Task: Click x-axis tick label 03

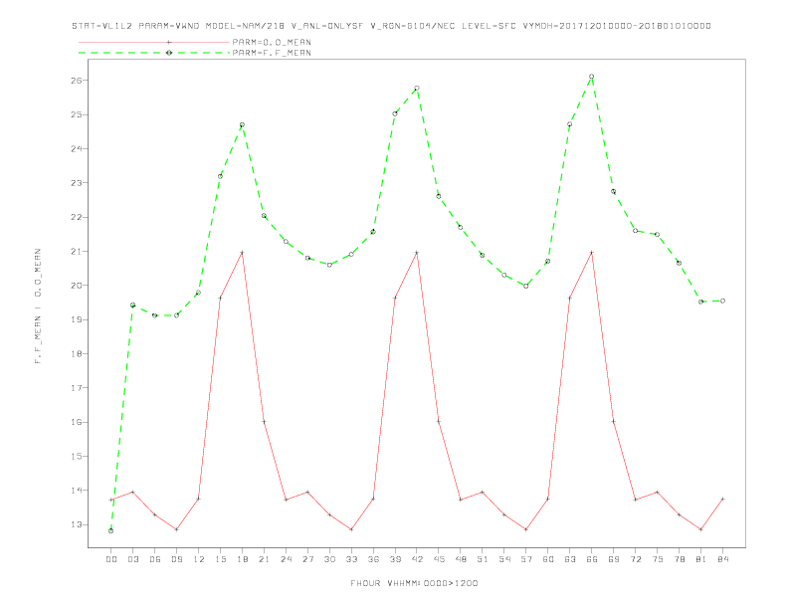Action: [x=132, y=559]
